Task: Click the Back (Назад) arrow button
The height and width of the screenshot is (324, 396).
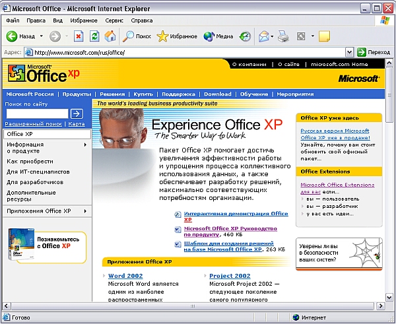Action: [x=13, y=36]
